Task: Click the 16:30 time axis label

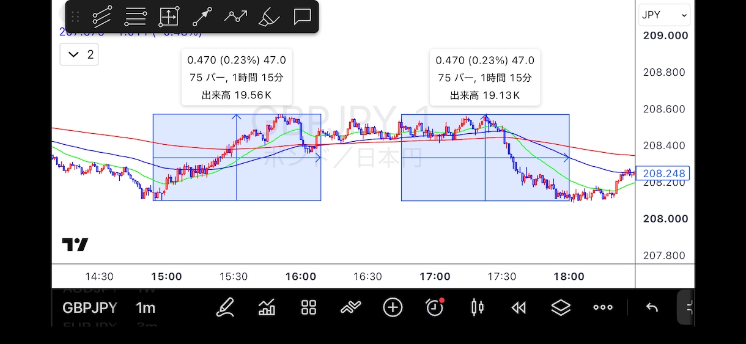Action: coord(367,276)
